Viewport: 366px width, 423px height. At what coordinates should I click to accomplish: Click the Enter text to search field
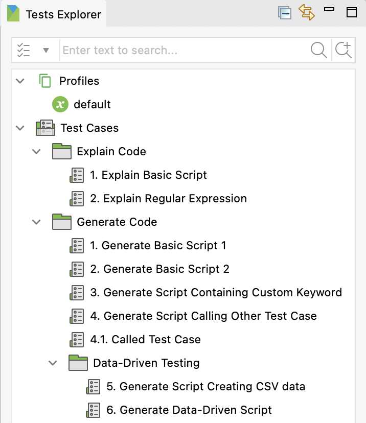tap(185, 50)
